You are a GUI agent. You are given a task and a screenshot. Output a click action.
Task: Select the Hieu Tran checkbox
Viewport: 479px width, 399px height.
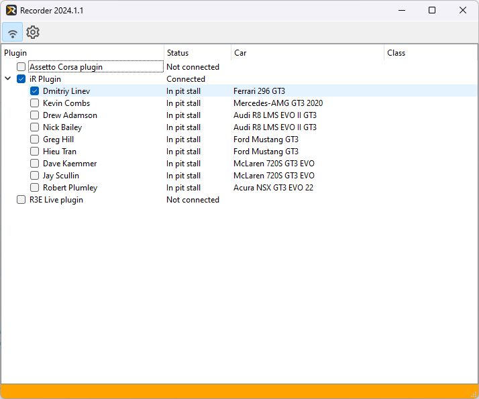34,151
